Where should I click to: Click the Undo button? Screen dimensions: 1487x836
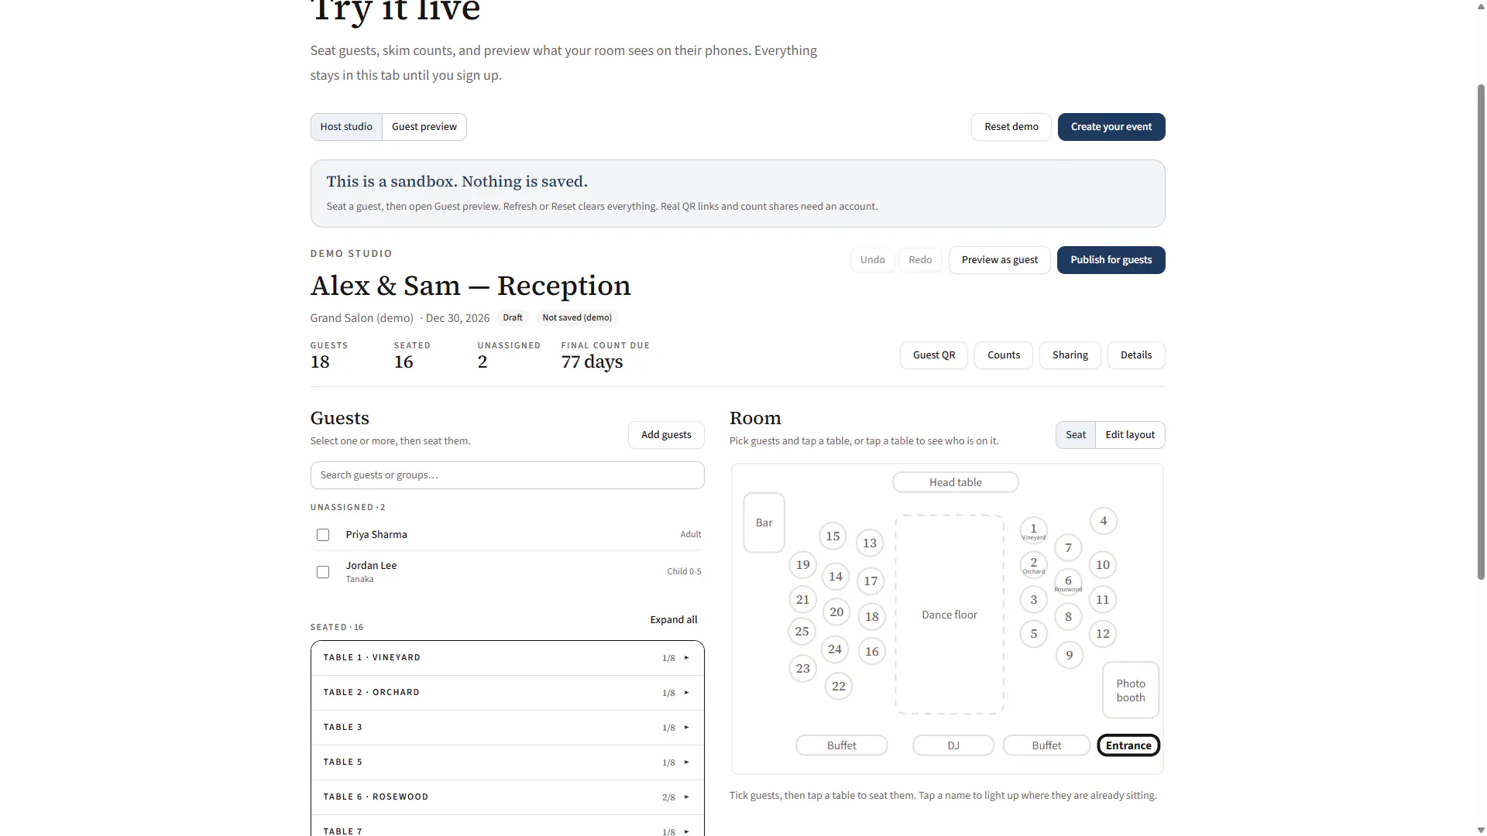click(x=873, y=260)
